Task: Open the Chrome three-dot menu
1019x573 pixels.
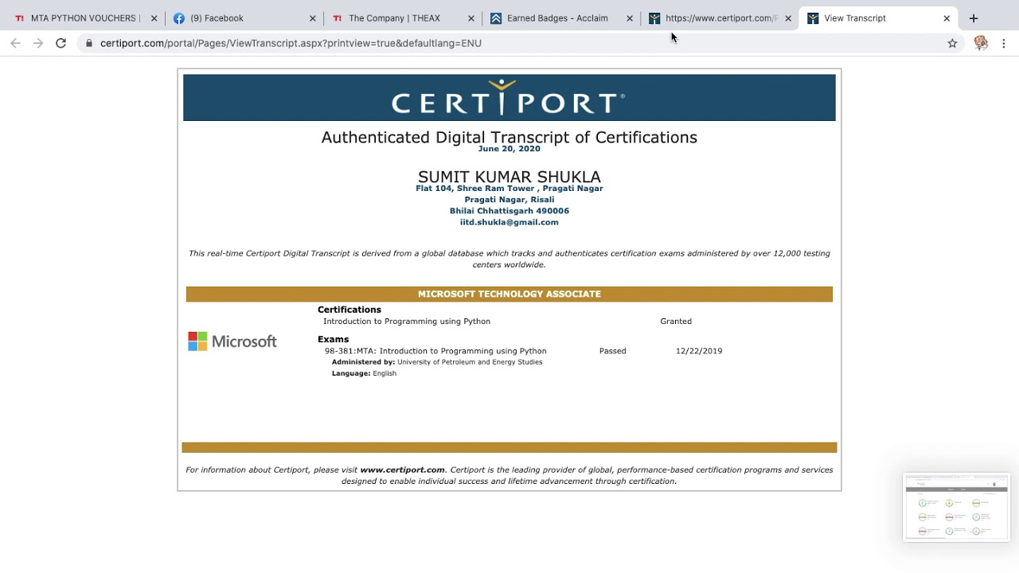Action: click(x=1004, y=43)
